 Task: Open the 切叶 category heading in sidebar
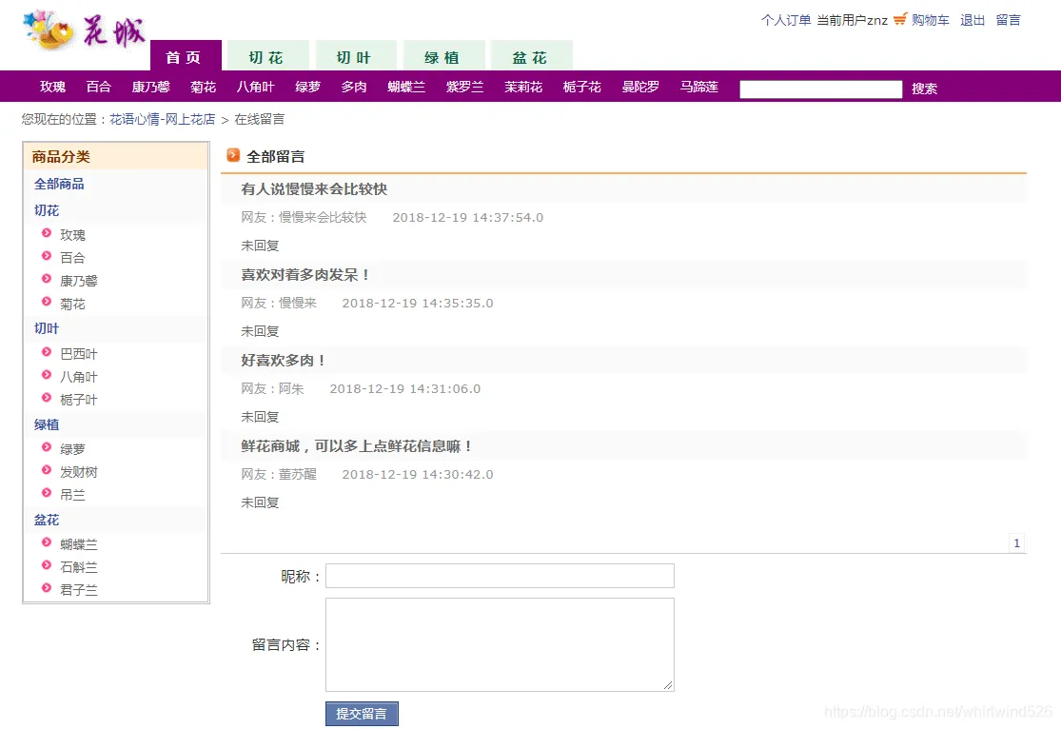(x=47, y=328)
